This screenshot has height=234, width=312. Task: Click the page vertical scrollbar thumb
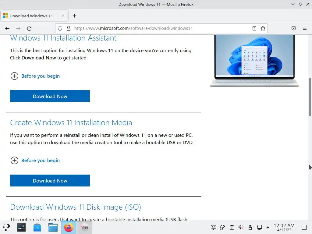tap(310, 97)
